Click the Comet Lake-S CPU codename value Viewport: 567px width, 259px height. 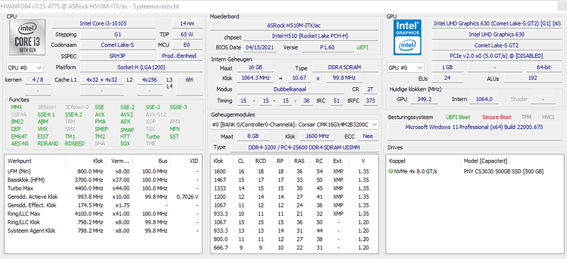tap(118, 45)
